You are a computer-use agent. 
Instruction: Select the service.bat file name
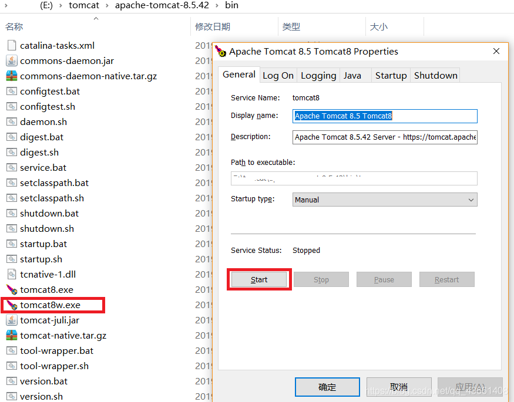click(43, 168)
